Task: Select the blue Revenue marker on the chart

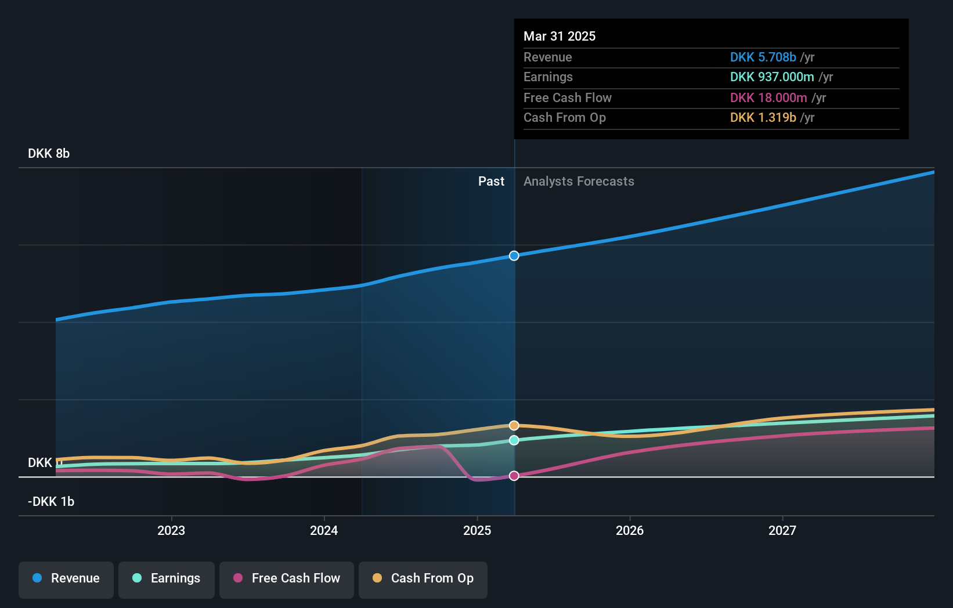Action: tap(514, 255)
